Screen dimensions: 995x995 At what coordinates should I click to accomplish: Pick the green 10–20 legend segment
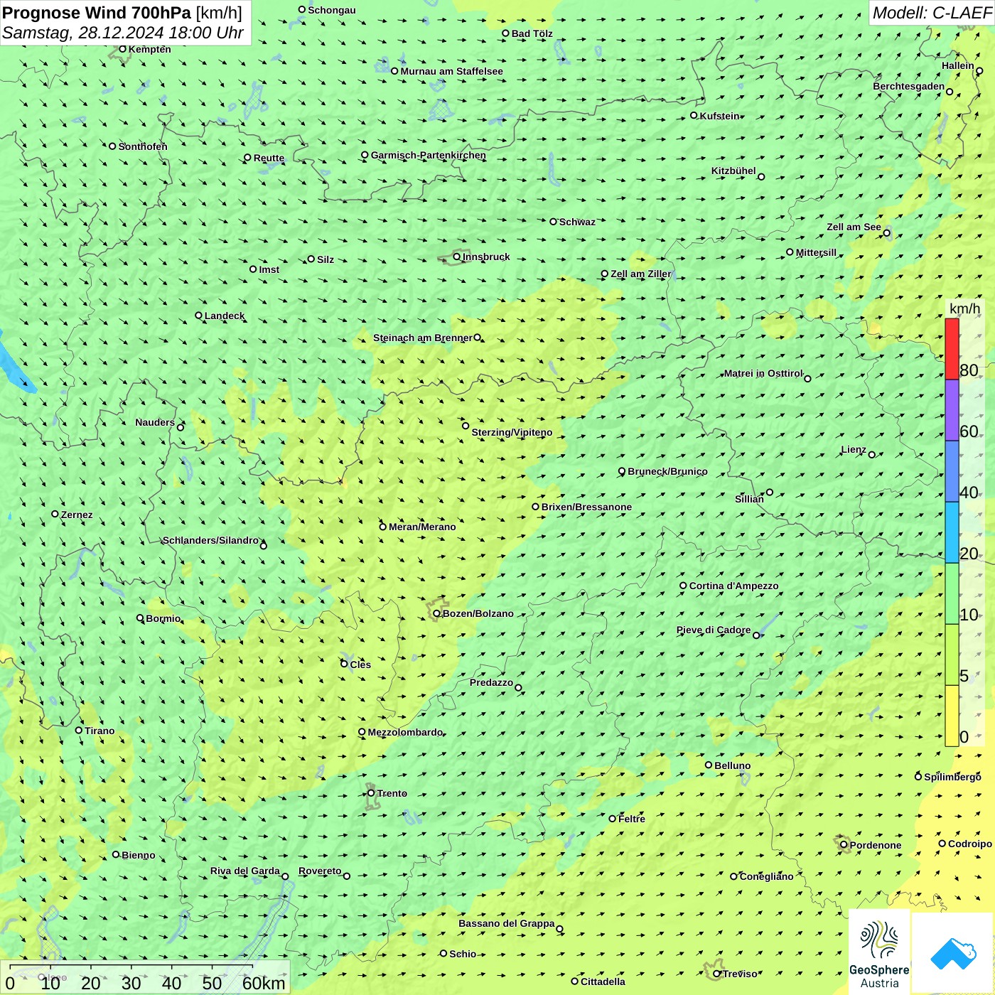(952, 593)
